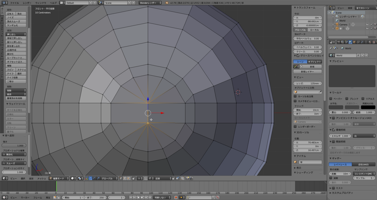Viewport: 377px width, 200px height.
Task: Toggle limit selection to visible icon
Action: coord(133,178)
